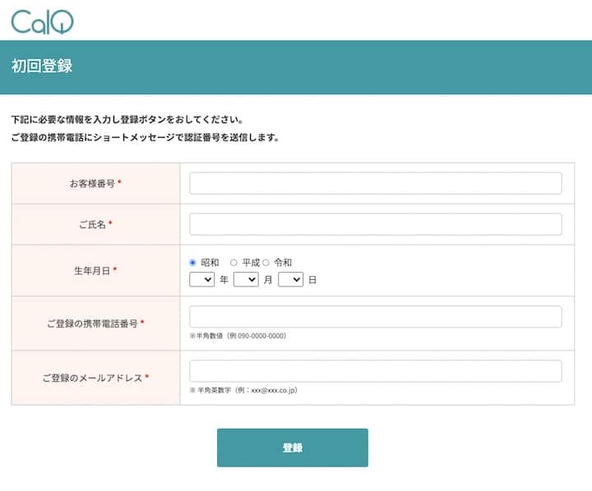
Task: Click the CalQ logo
Action: (42, 20)
